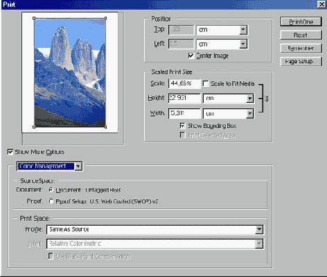Click 'U.S. Web Coated (SWOP) v2' text
This screenshot has height=277, width=327.
pyautogui.click(x=124, y=201)
